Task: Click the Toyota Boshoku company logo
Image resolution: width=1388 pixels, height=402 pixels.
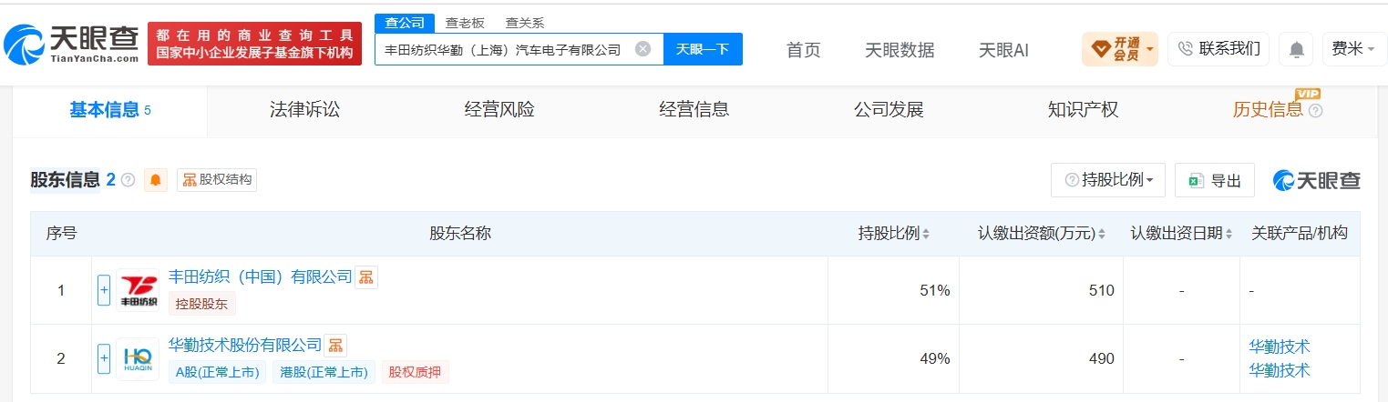Action: pyautogui.click(x=138, y=290)
